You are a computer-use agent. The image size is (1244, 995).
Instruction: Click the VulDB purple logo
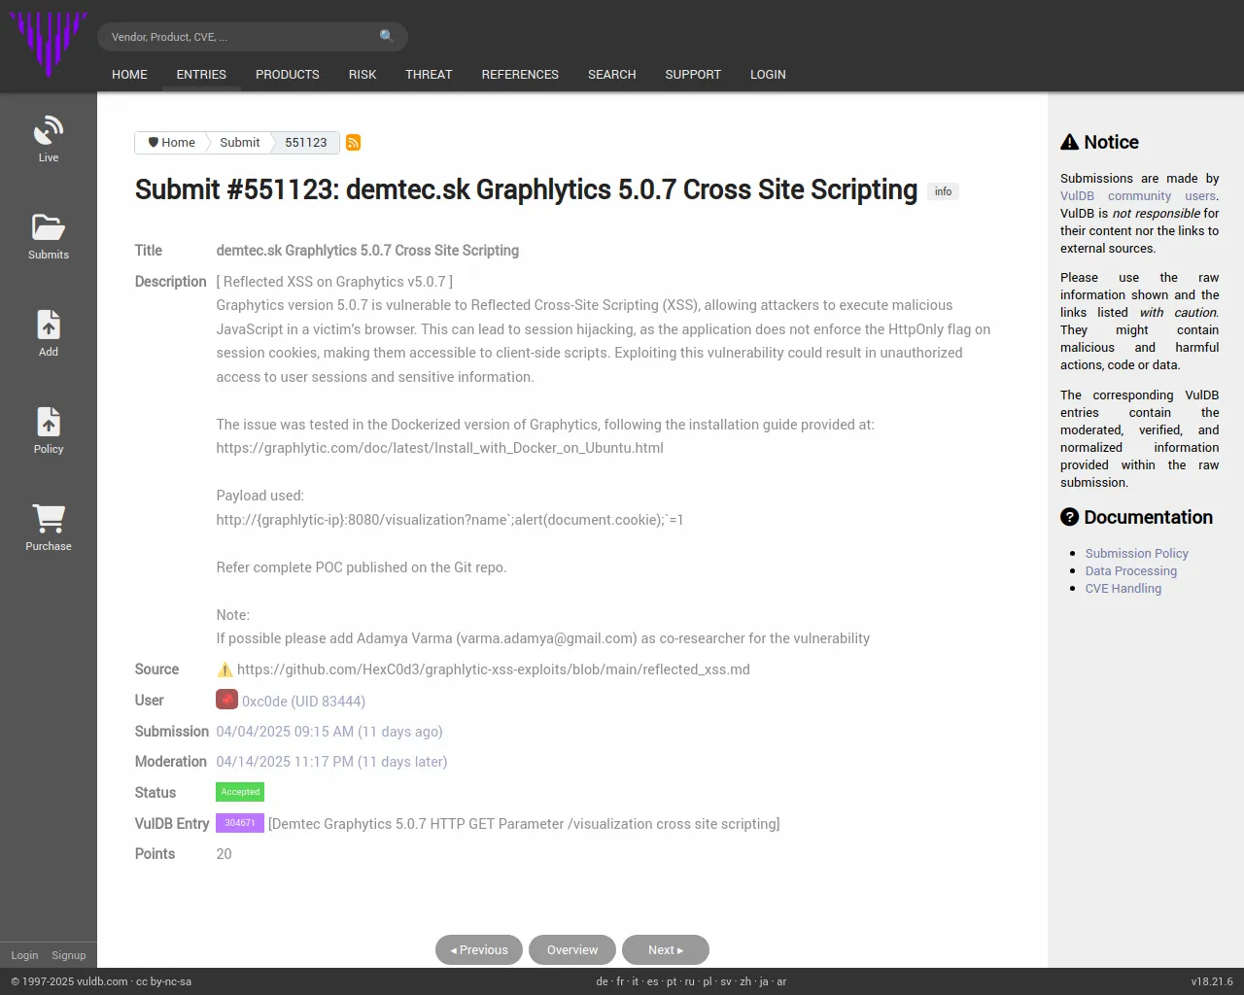(x=49, y=45)
